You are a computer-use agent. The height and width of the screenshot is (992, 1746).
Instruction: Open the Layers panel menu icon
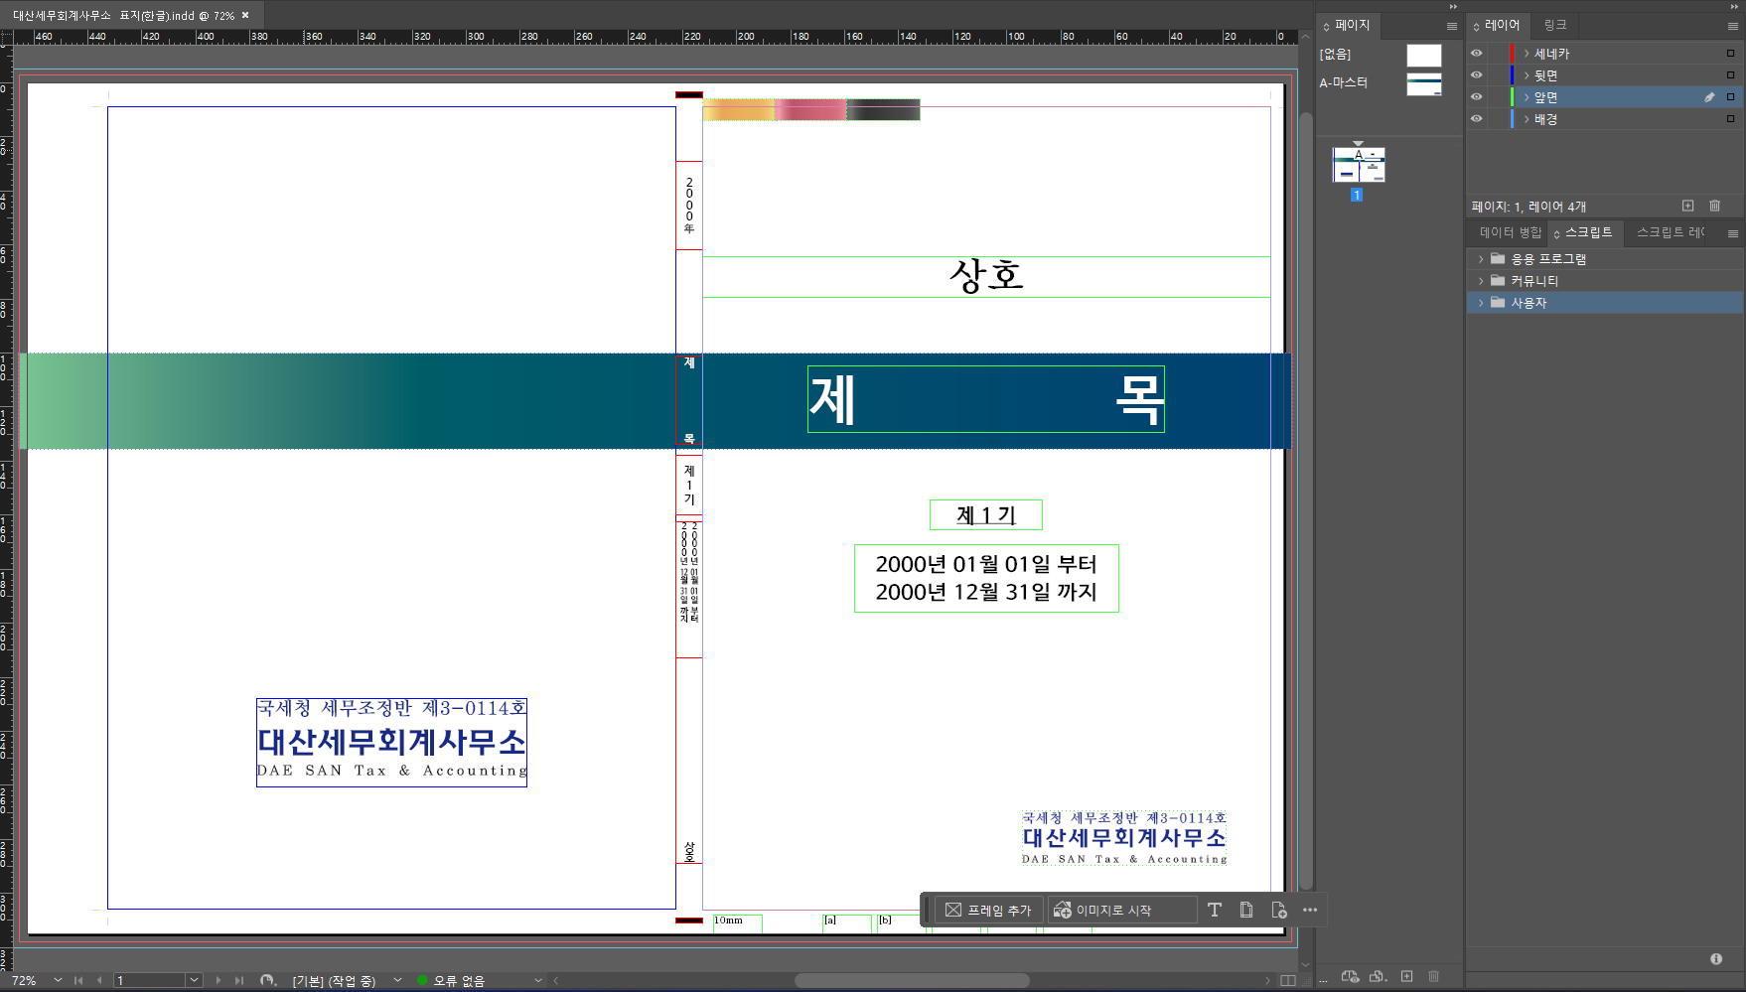[x=1728, y=25]
